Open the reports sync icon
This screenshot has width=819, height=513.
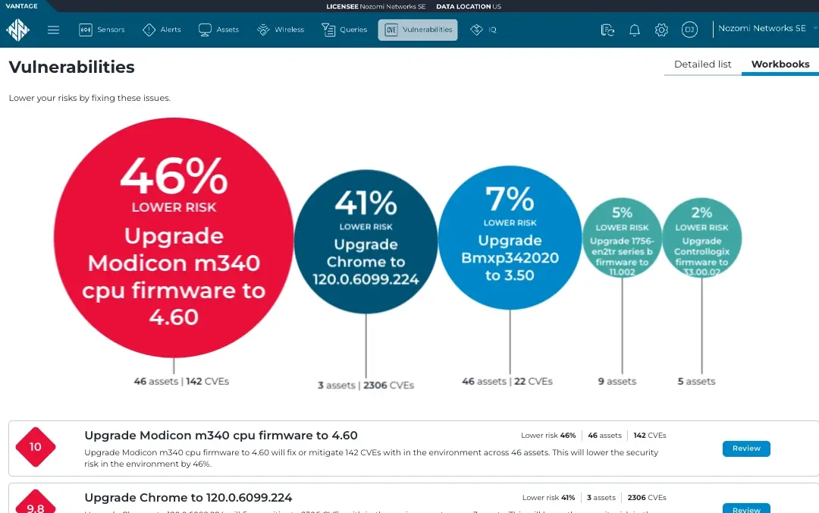(607, 30)
